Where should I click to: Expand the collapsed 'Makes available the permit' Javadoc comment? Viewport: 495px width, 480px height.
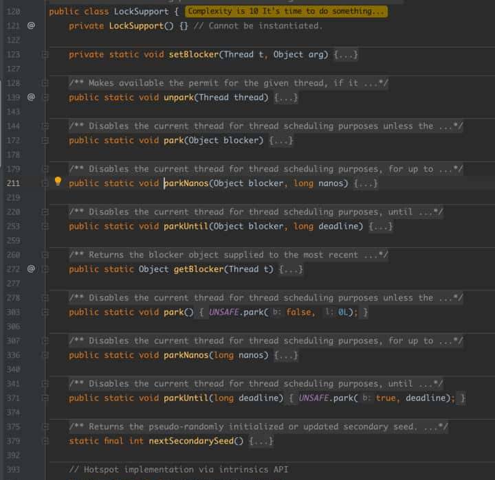[228, 83]
